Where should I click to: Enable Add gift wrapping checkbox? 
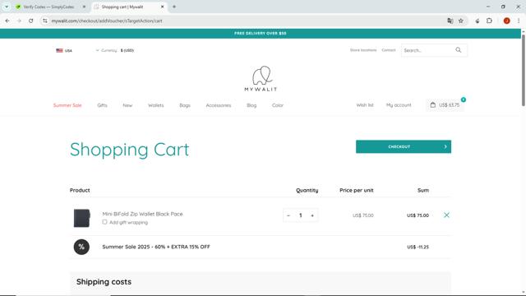pyautogui.click(x=104, y=222)
